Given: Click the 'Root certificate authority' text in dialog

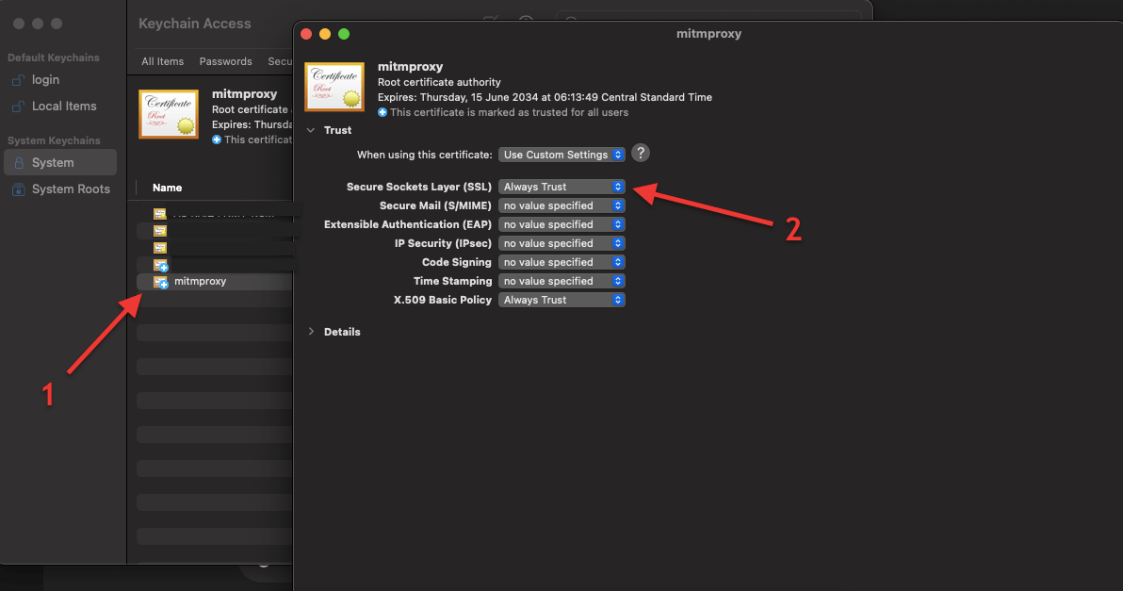Looking at the screenshot, I should pyautogui.click(x=439, y=82).
